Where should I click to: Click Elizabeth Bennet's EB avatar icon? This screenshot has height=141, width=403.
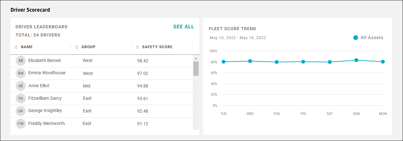(21, 61)
